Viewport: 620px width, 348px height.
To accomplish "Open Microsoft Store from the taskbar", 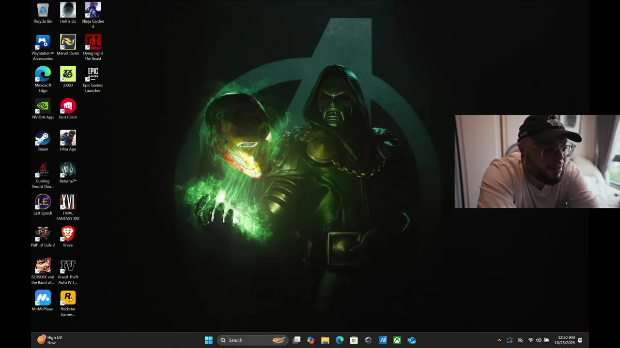I will pos(354,340).
